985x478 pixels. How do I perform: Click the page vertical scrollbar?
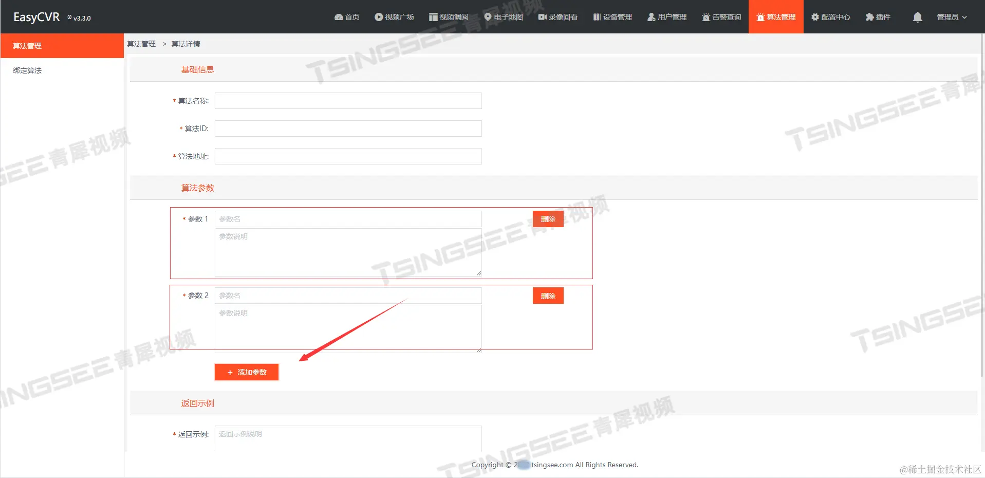pyautogui.click(x=982, y=206)
